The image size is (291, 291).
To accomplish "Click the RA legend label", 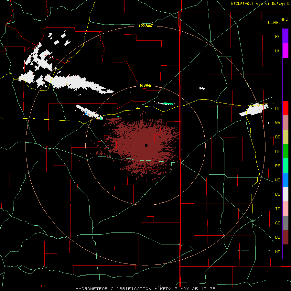I will tap(277, 166).
